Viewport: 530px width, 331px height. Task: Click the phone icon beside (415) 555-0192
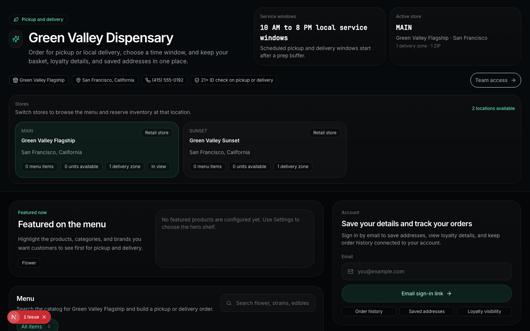pyautogui.click(x=148, y=80)
